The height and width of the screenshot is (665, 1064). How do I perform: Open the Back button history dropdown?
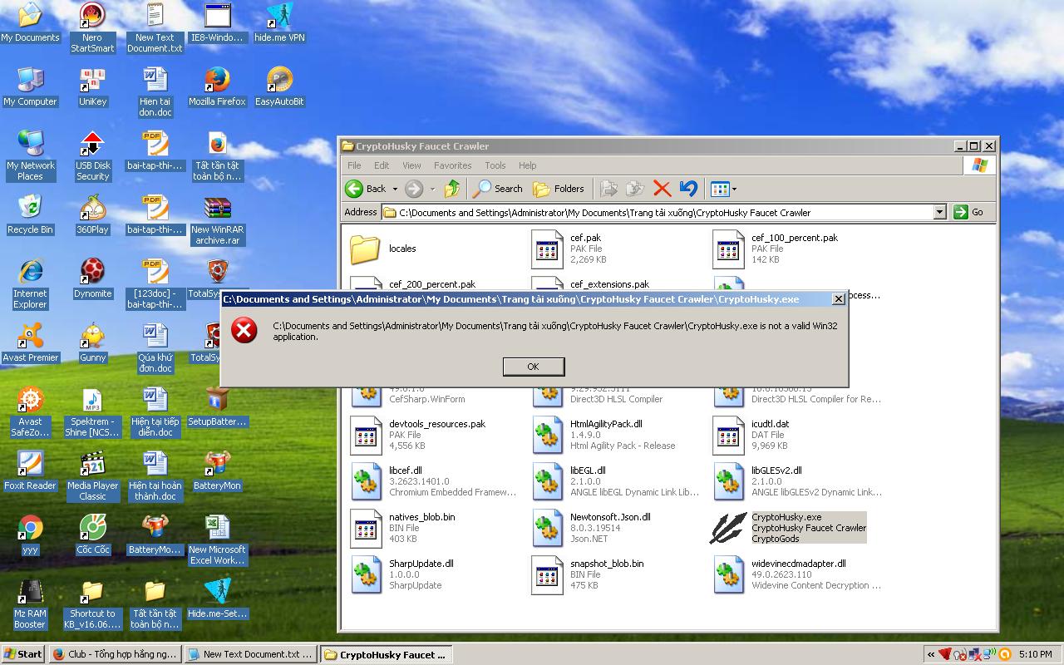click(395, 189)
